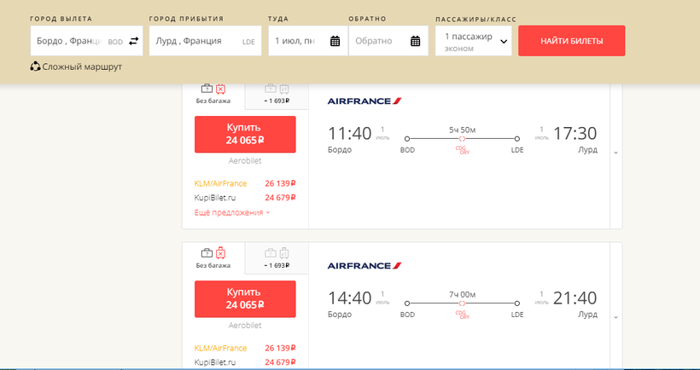Select baggage add-on option on first ticket
The height and width of the screenshot is (370, 700).
(x=277, y=94)
